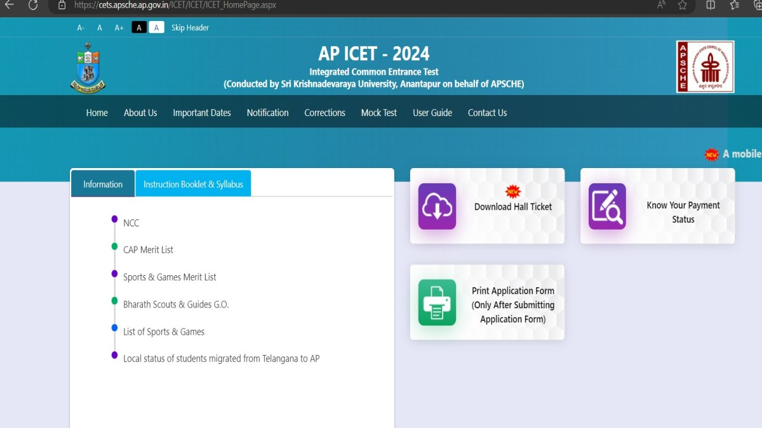Open the CAP Merit List link

(x=148, y=250)
